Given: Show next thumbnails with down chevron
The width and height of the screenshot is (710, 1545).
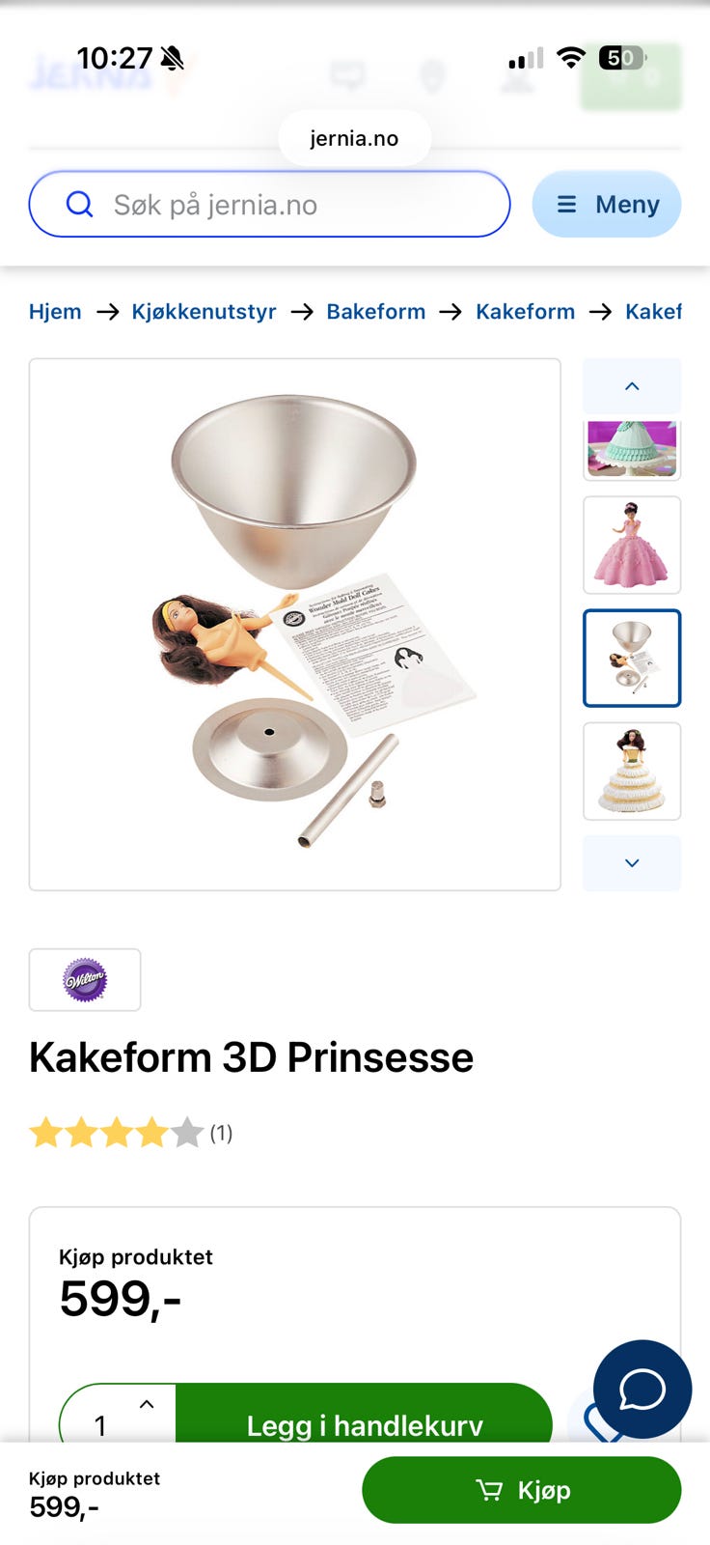Looking at the screenshot, I should pos(632,862).
